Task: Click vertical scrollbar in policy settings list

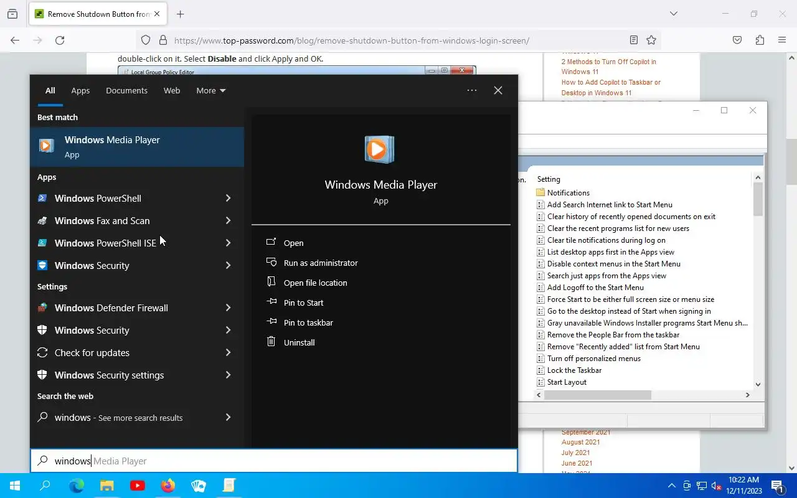Action: click(x=758, y=199)
